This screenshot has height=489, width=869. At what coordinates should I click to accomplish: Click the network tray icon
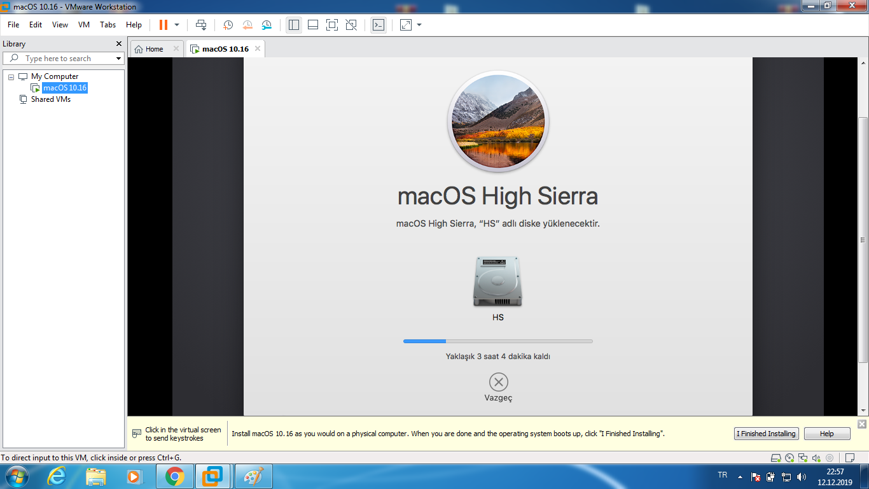click(786, 476)
